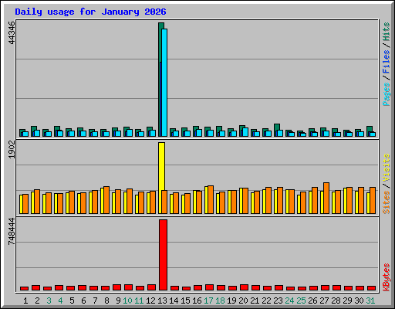Click day label 22 on the axis
Image resolution: width=395 pixels, height=309 pixels.
[x=266, y=301]
